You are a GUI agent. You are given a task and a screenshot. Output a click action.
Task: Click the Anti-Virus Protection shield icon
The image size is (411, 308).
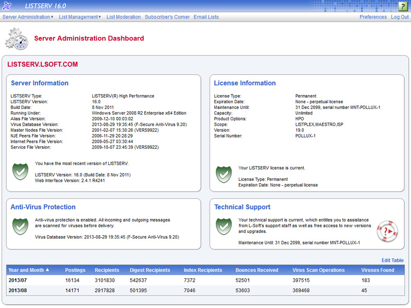click(x=20, y=226)
